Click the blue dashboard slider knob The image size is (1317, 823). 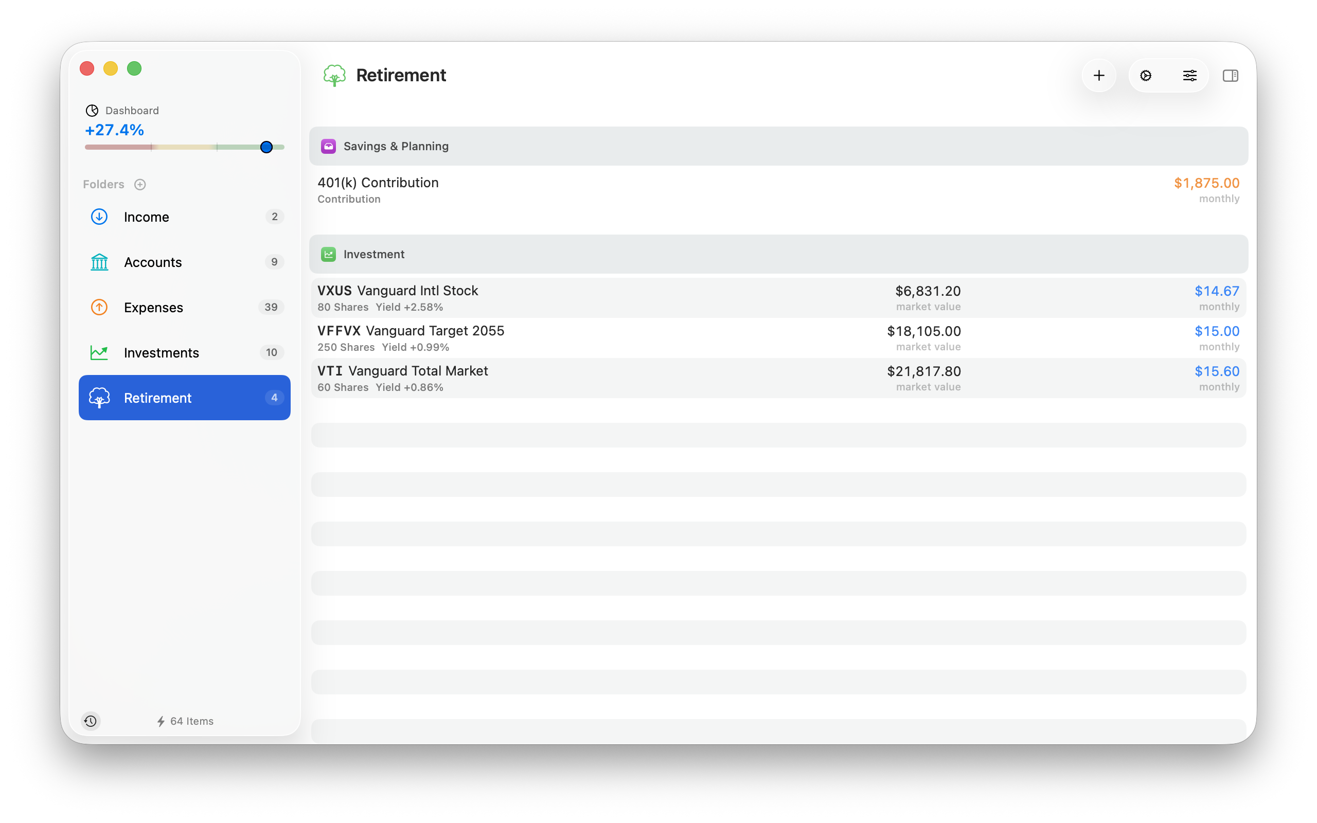(x=266, y=147)
